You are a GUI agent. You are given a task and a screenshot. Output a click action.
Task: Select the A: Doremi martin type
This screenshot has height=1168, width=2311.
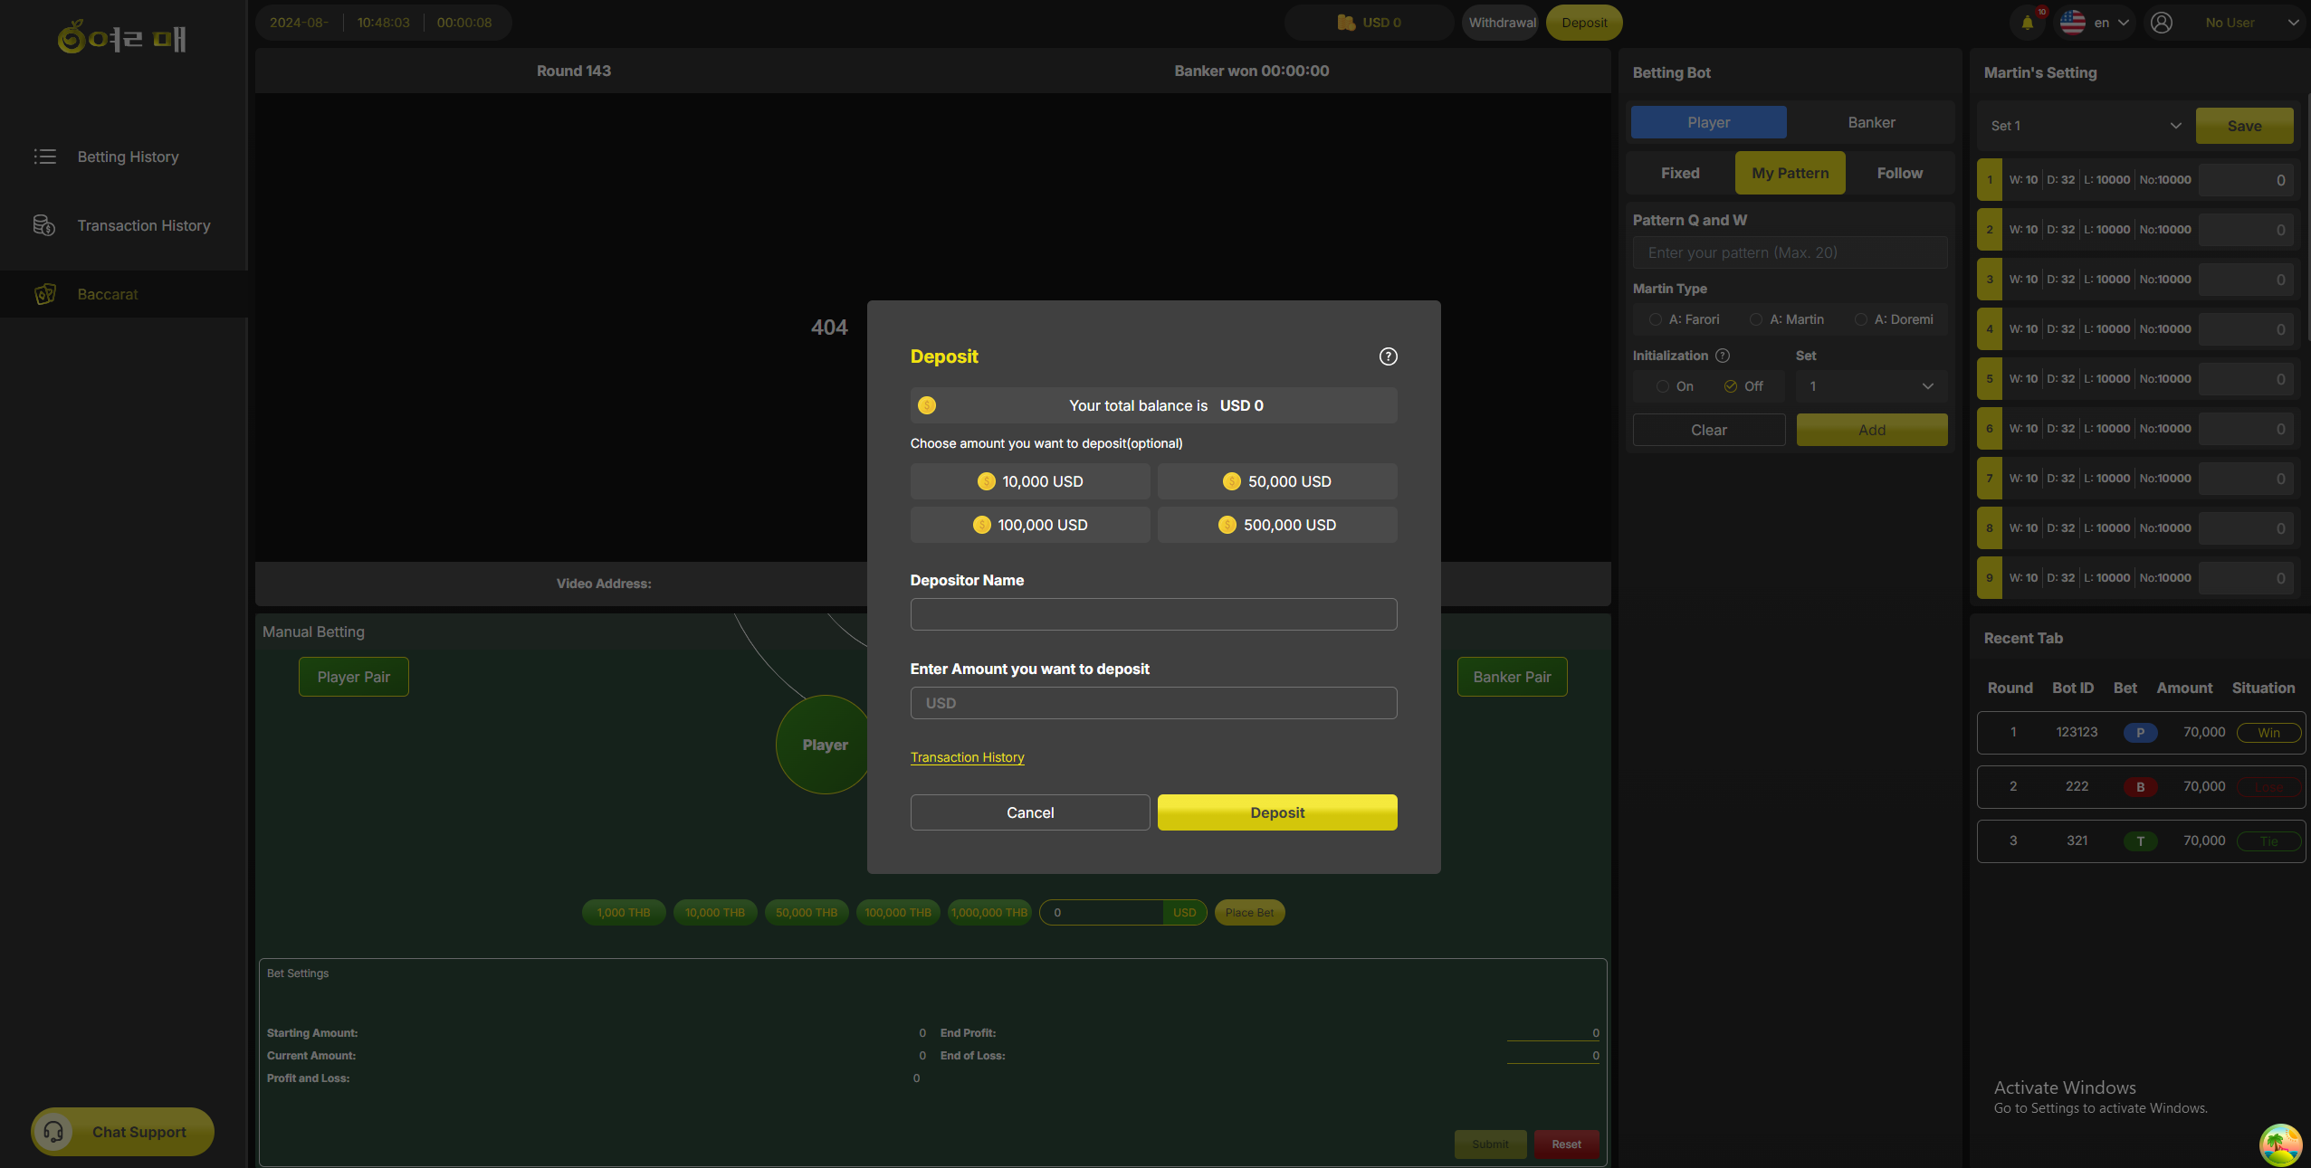tap(1861, 319)
